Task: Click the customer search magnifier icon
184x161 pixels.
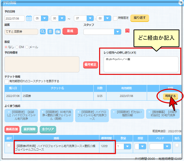Action: pos(43,32)
